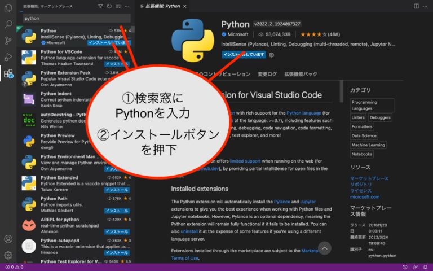Viewport: 433px width, 271px height.
Task: Click the split editor icon
Action: [416, 6]
